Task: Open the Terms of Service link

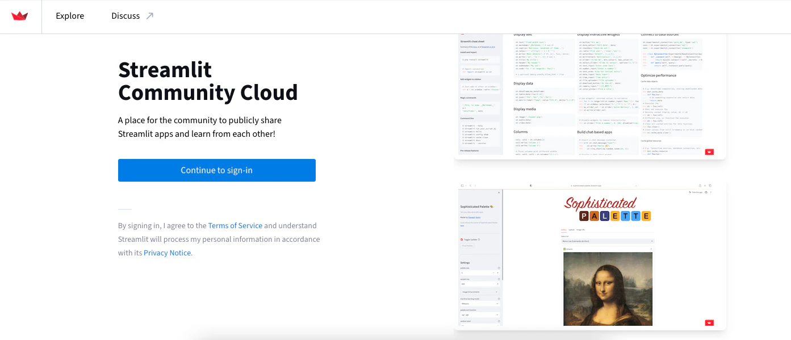Action: click(x=235, y=225)
